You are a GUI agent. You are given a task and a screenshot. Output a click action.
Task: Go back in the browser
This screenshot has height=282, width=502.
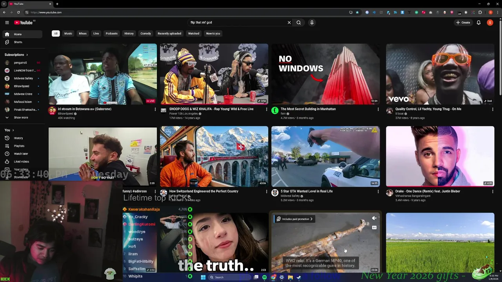4,12
